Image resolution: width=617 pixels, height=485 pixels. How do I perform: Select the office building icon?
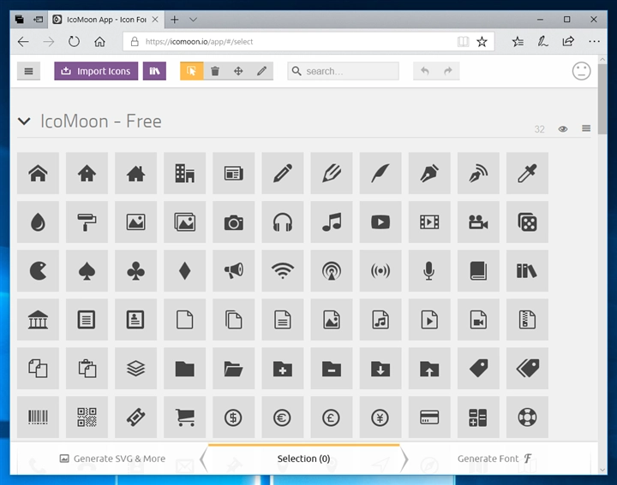point(184,173)
